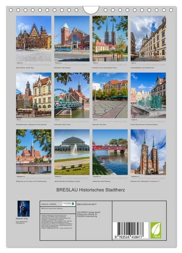Screen dimensions: 182x253
Task: Click the 'Altes Rathaus, Großer Ring' caption
Action: pyautogui.click(x=25, y=68)
